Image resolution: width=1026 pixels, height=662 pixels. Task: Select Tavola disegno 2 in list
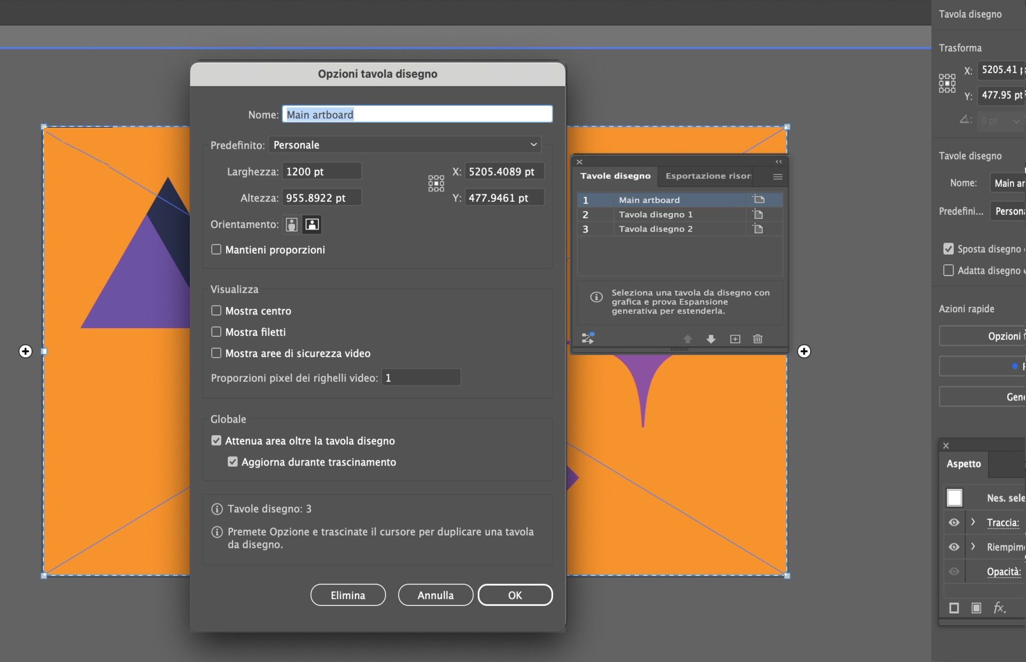(656, 229)
